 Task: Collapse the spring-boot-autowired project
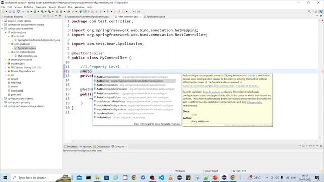tap(2, 29)
